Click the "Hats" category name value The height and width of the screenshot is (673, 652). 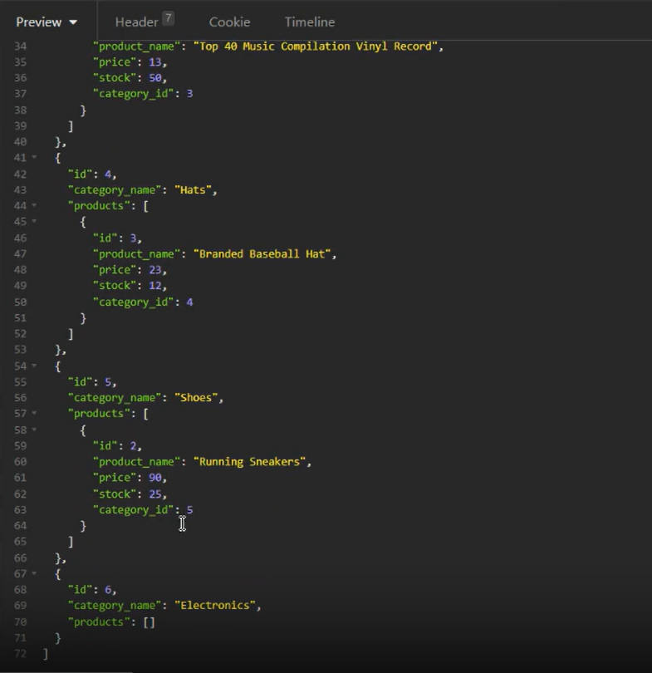[x=194, y=190]
